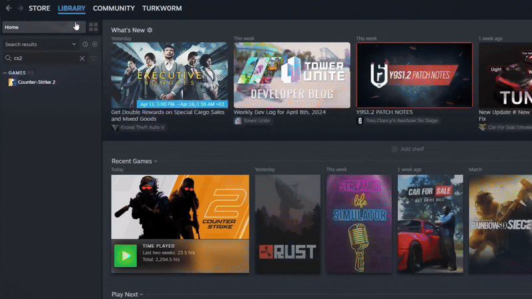Click the Tower Unite small game icon

(x=238, y=121)
